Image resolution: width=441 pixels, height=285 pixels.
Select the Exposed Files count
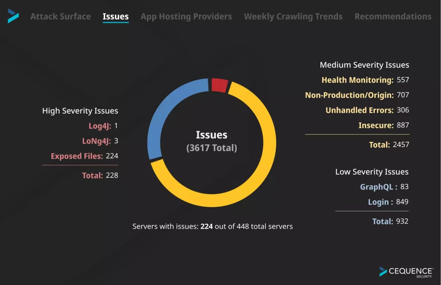point(84,156)
